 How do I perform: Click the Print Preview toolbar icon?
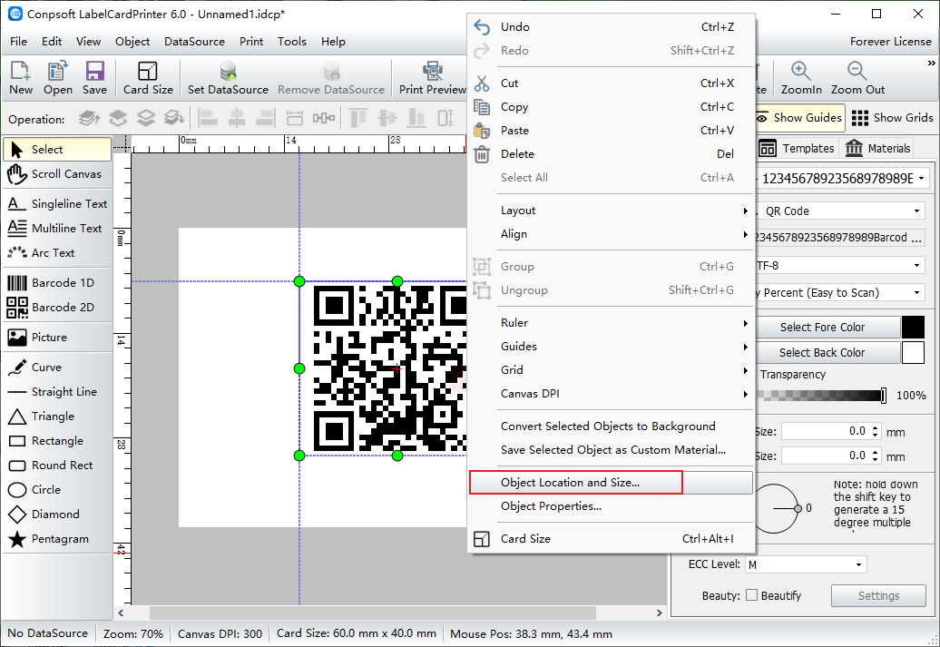click(432, 77)
